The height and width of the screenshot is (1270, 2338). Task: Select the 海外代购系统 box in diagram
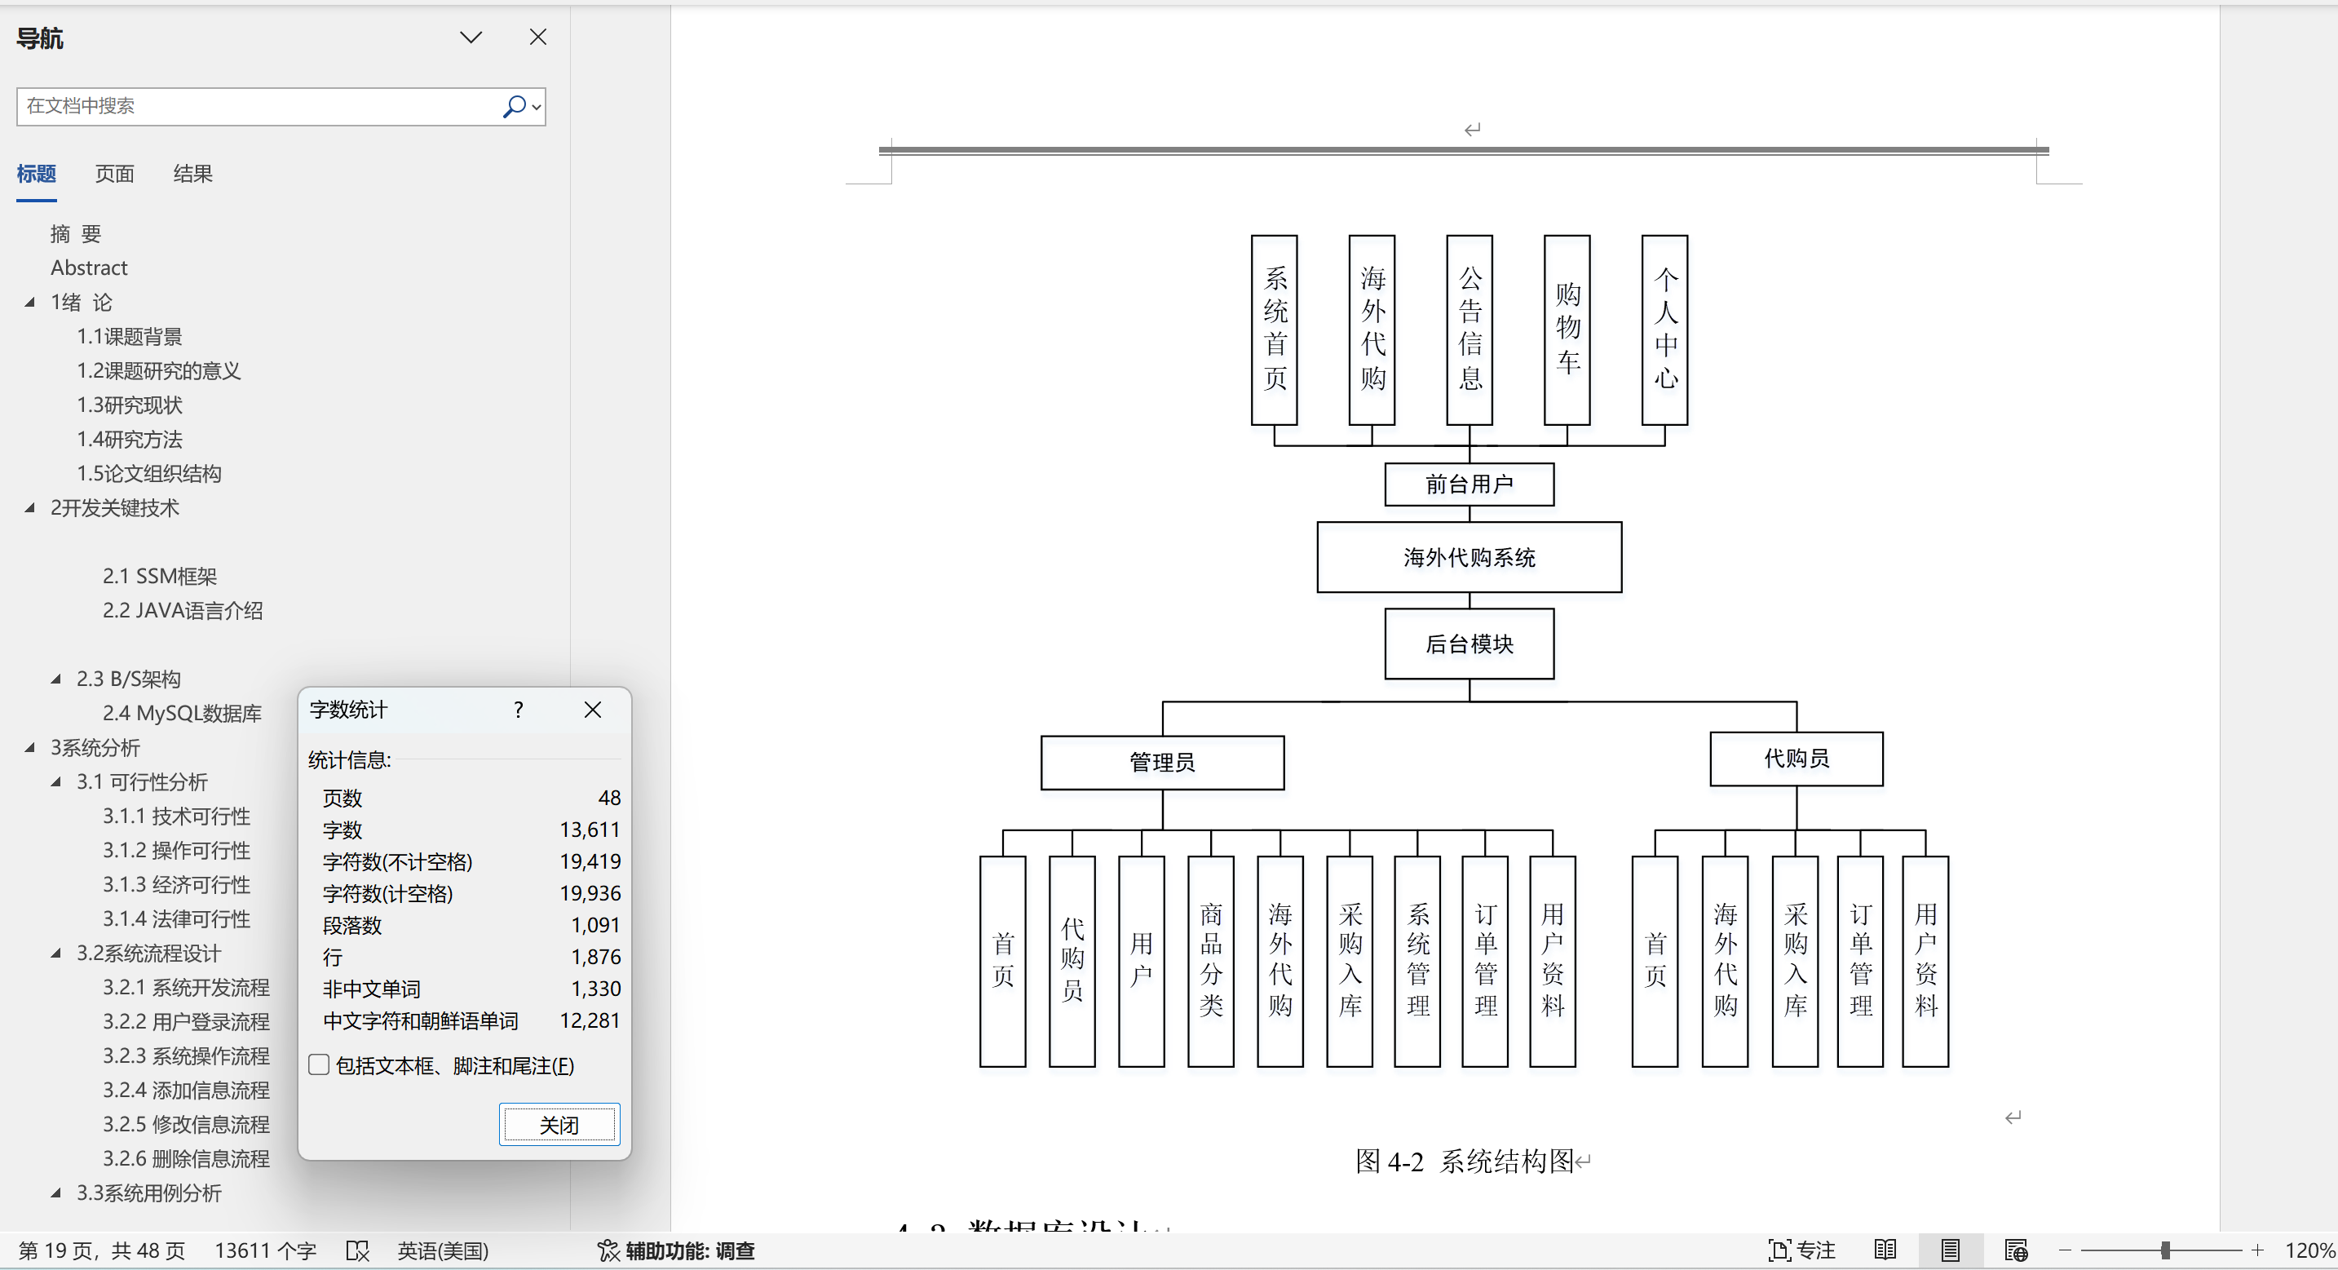coord(1470,557)
